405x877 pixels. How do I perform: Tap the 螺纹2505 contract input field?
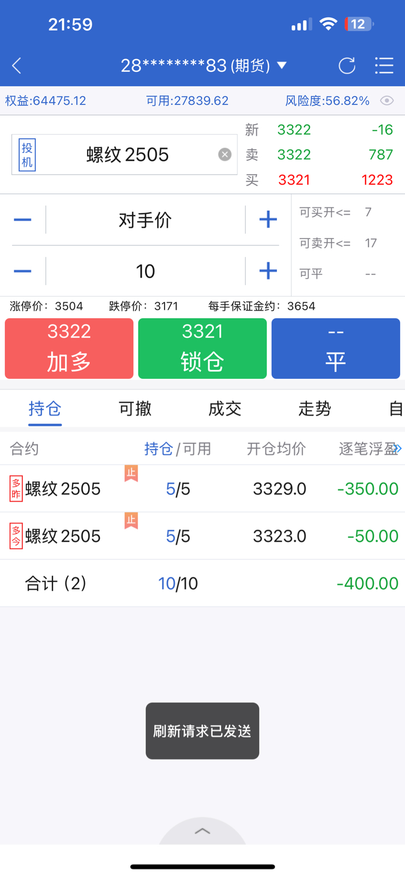coord(124,155)
